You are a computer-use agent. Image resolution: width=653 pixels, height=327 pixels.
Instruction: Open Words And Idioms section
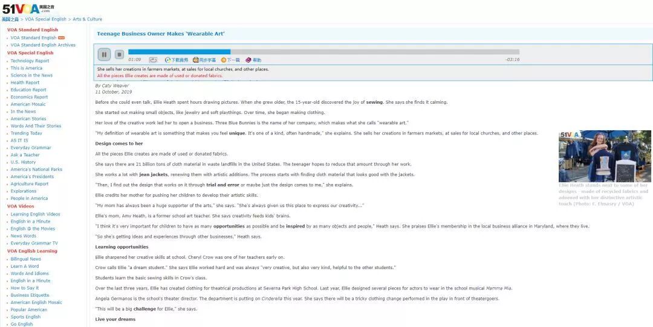click(x=30, y=273)
